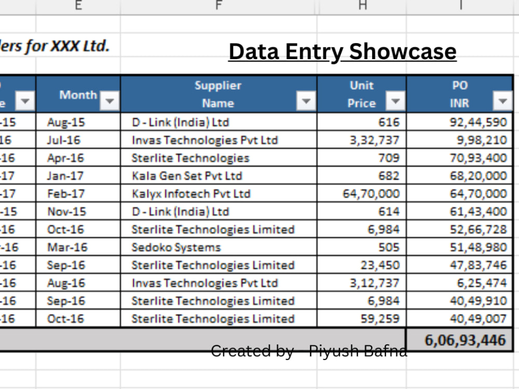Select the Kala Gen Set Pvt Ltd cell

[x=219, y=176]
